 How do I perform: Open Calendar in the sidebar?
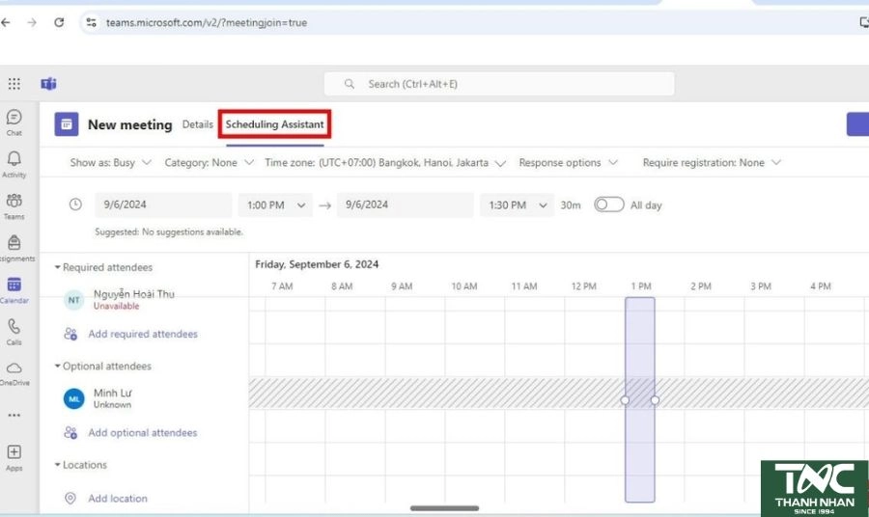[x=14, y=290]
